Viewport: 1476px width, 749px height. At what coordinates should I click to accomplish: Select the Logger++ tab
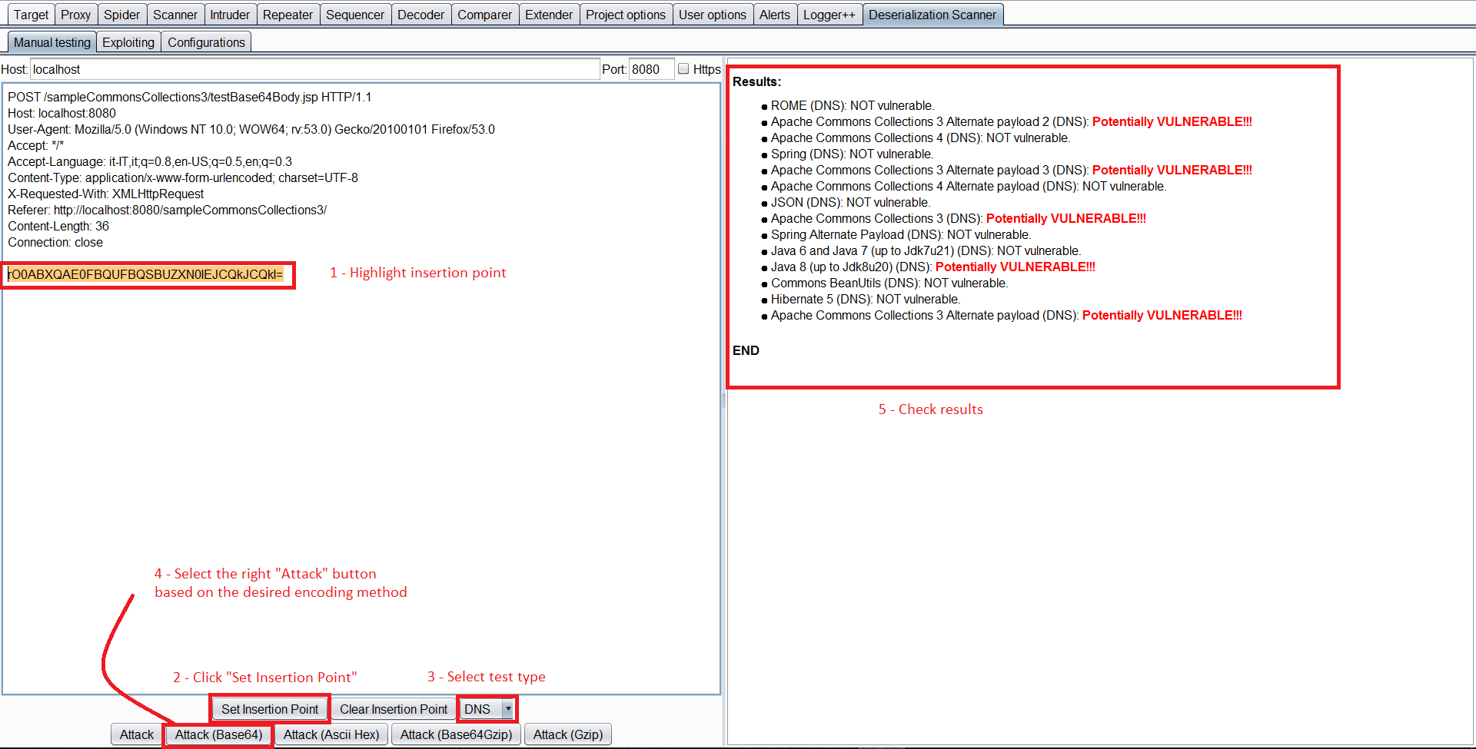pos(829,14)
